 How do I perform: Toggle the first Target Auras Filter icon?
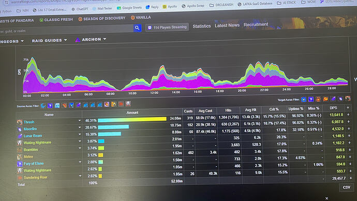click(x=304, y=99)
